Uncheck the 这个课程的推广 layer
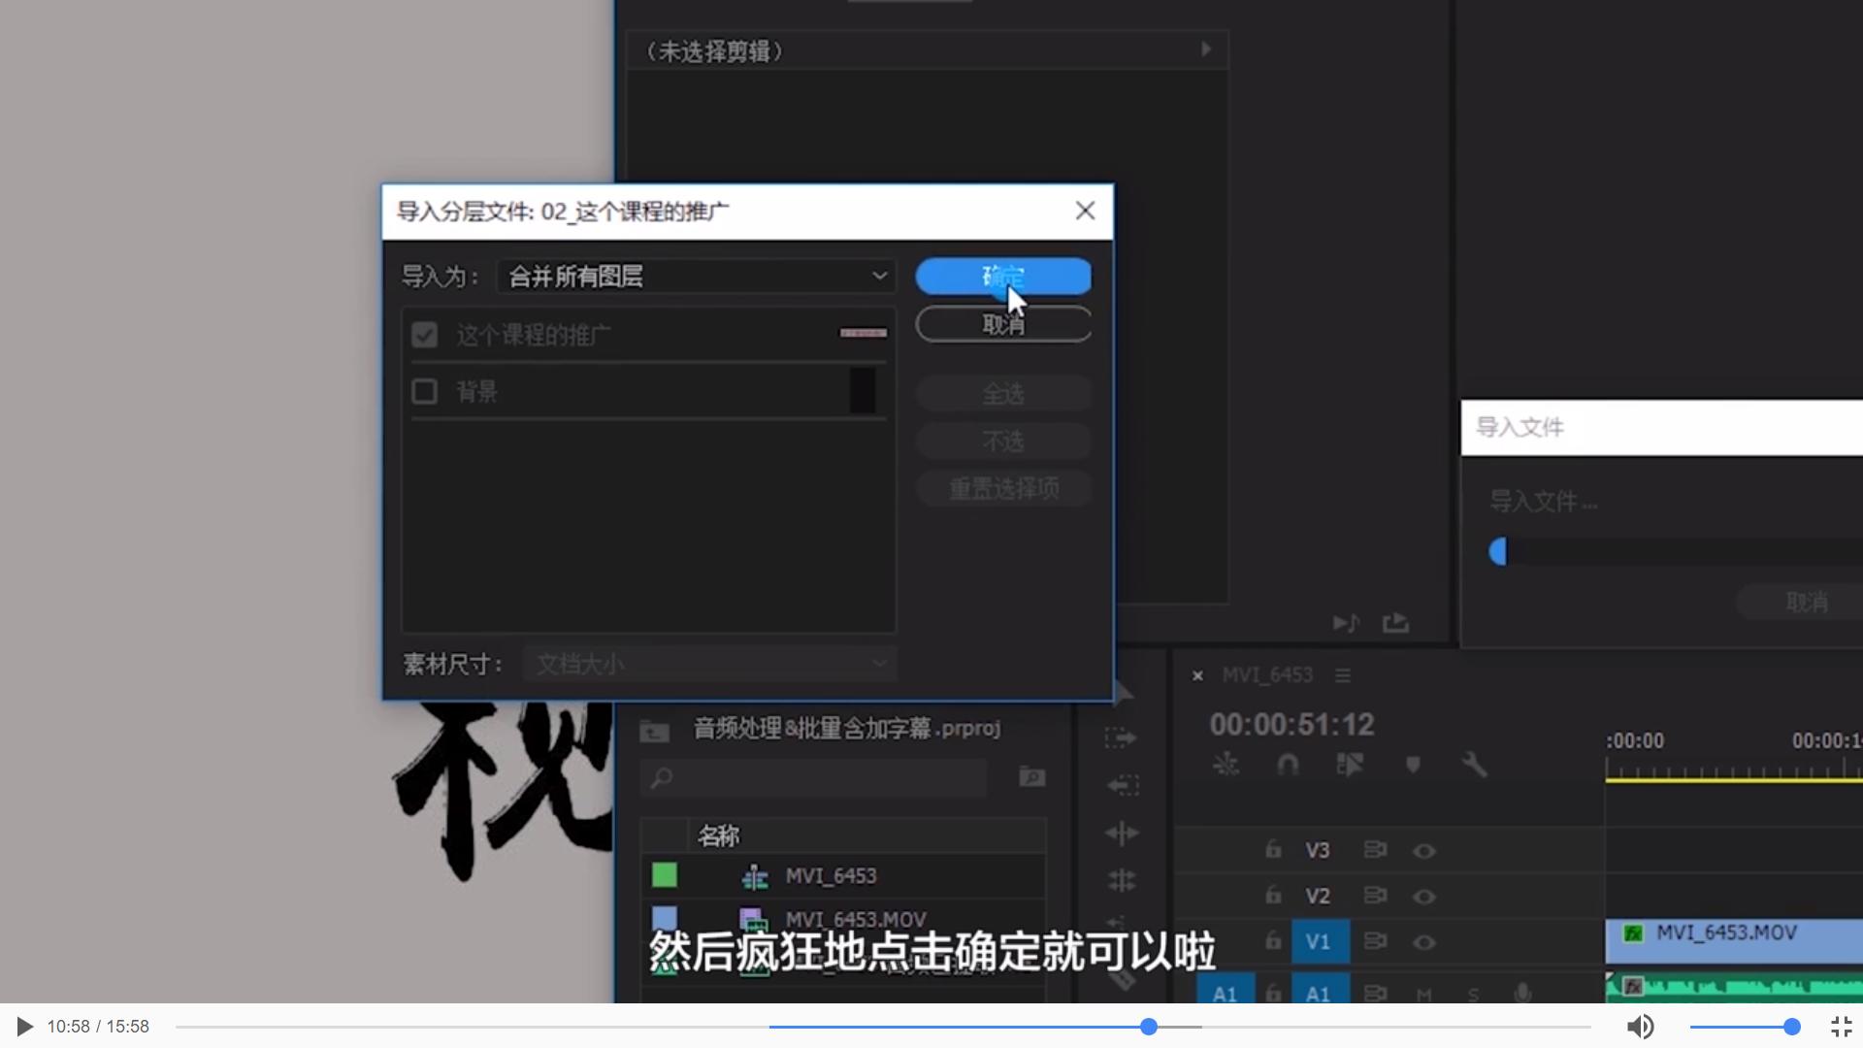Image resolution: width=1863 pixels, height=1048 pixels. pos(425,334)
